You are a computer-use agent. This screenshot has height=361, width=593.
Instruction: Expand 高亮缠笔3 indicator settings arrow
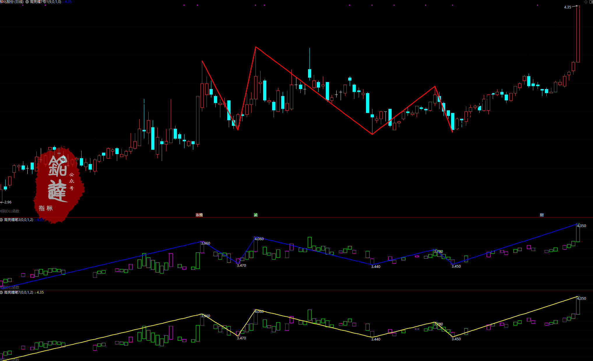[x=1, y=220]
